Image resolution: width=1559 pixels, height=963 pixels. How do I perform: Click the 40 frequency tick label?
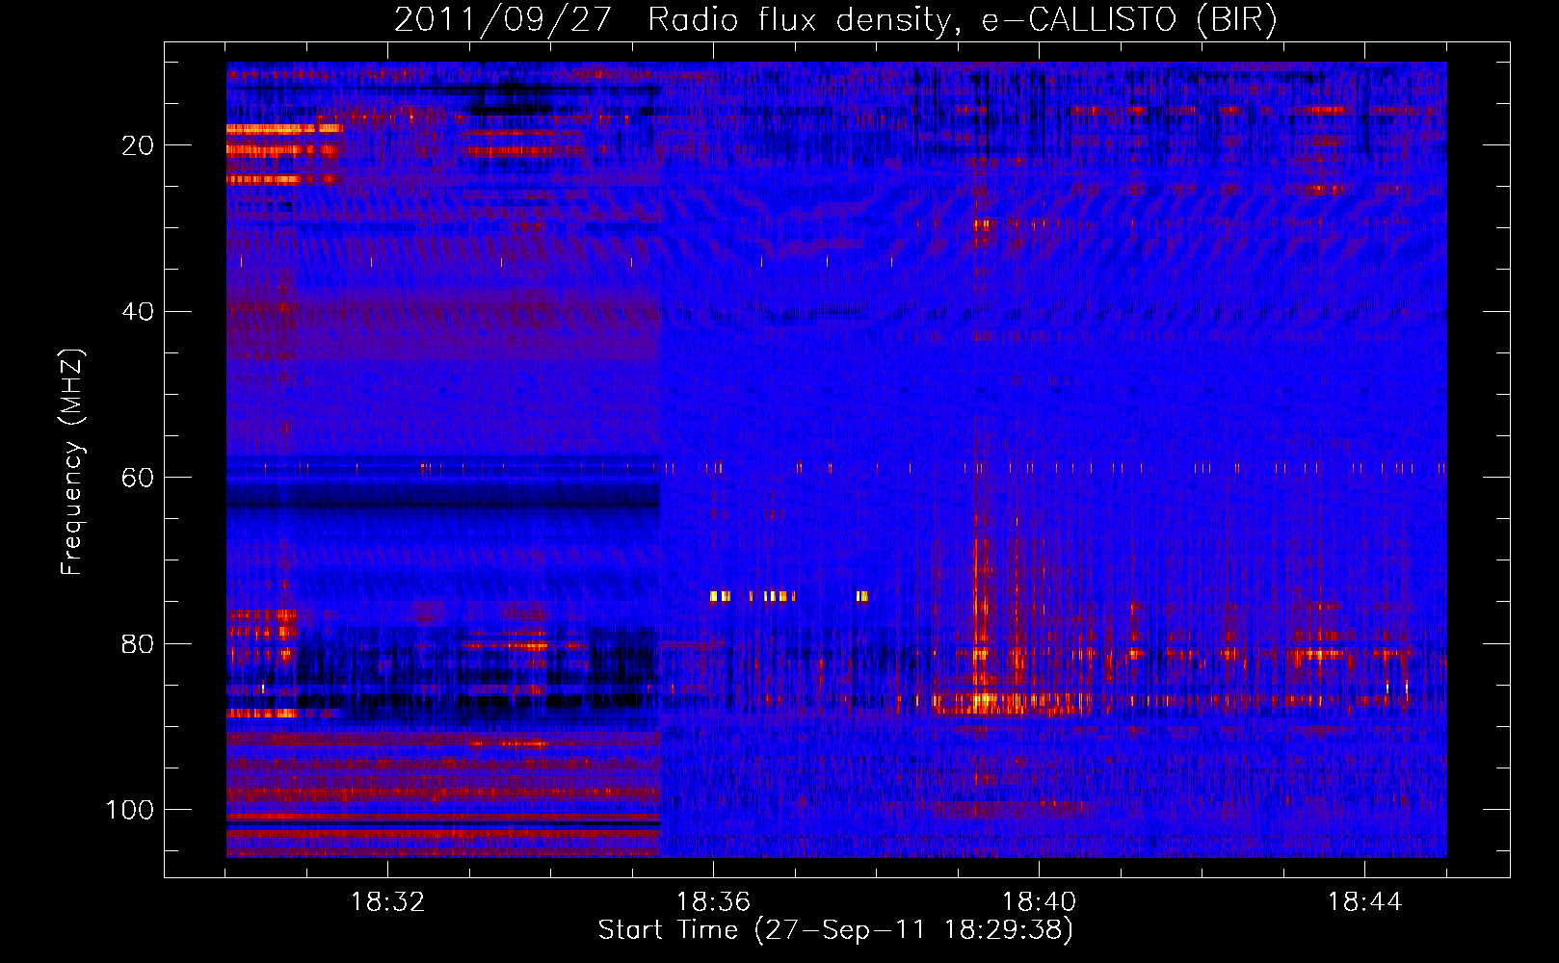click(138, 312)
